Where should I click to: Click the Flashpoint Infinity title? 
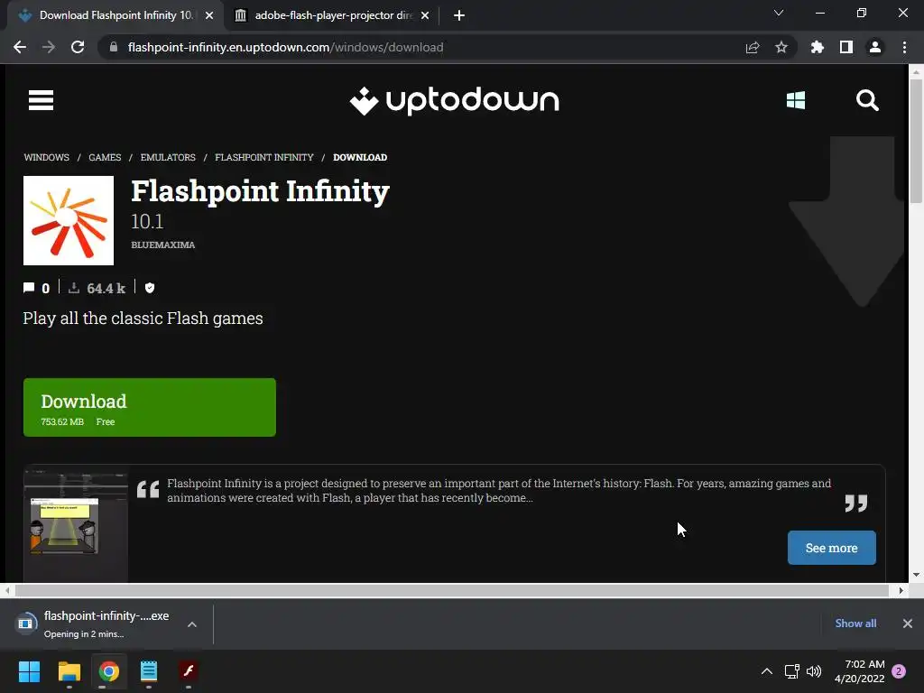pos(260,191)
